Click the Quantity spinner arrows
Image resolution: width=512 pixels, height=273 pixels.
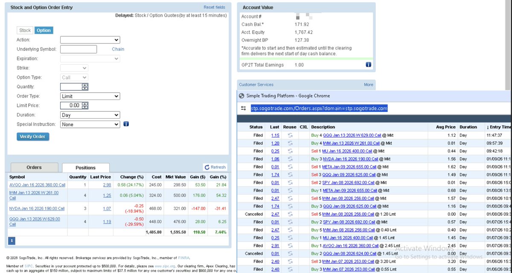click(84, 87)
